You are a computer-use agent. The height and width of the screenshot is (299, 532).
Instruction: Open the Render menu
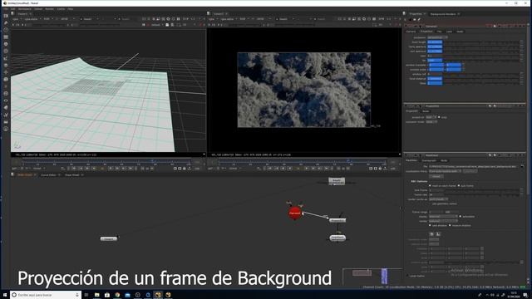tap(50, 9)
